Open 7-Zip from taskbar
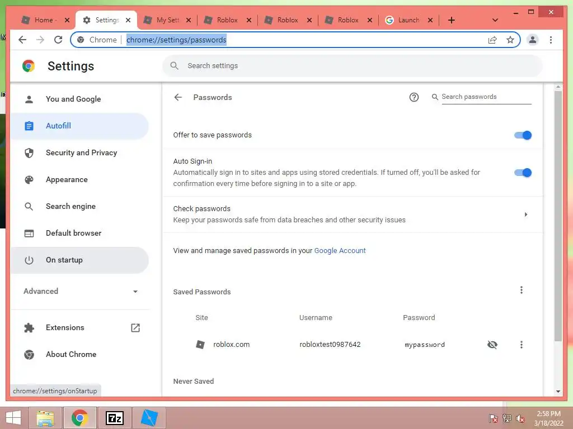573x429 pixels. pos(114,418)
